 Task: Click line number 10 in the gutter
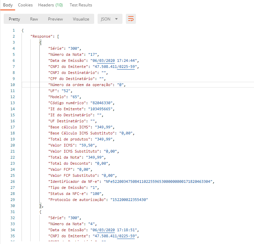(13, 85)
